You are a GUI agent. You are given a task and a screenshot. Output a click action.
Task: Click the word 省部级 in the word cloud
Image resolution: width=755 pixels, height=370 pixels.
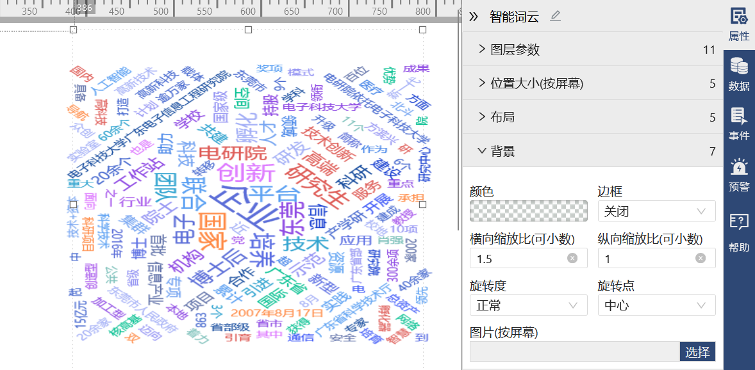pyautogui.click(x=229, y=328)
